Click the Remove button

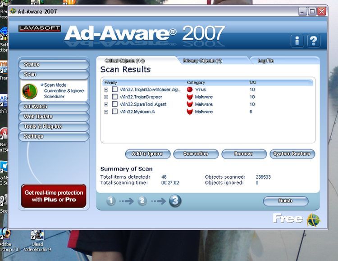pyautogui.click(x=244, y=154)
